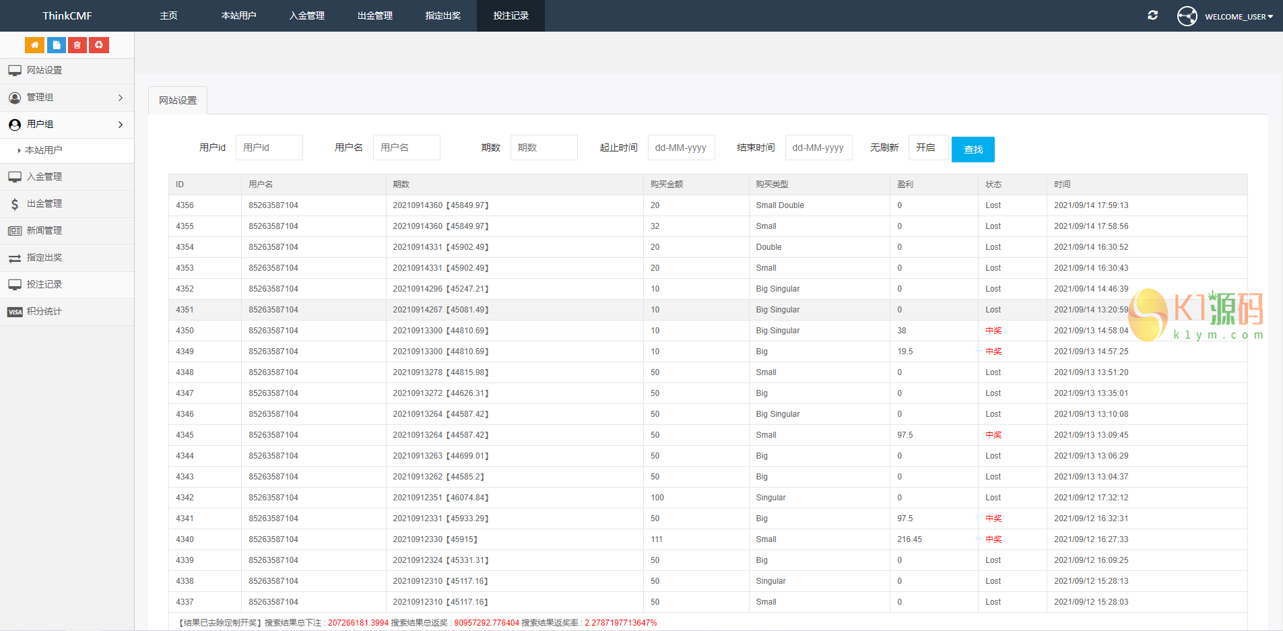Click the swap arrows icon beside 指定出奖
The width and height of the screenshot is (1283, 631).
click(x=15, y=258)
